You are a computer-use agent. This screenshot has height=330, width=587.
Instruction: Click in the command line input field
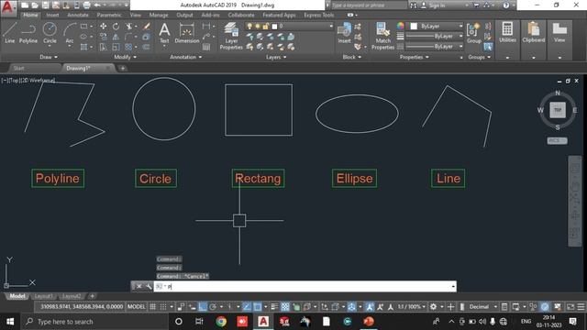305,286
